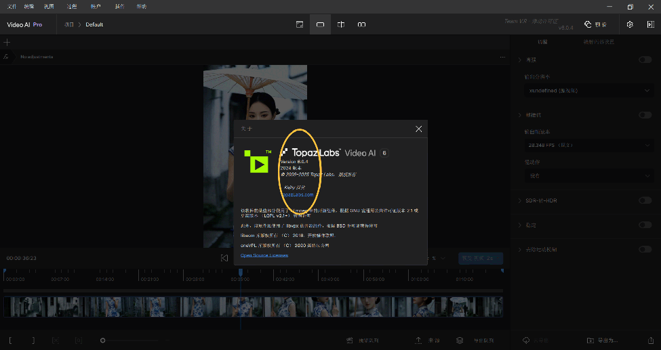
Task: Click the 00:00:36:23 timecode
Action: pos(22,258)
